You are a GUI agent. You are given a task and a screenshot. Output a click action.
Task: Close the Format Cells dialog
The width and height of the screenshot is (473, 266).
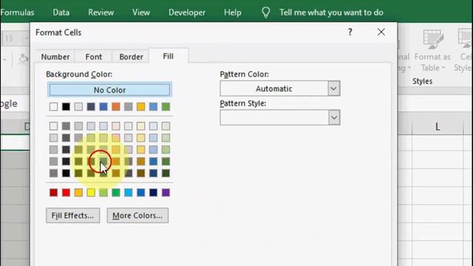coord(381,32)
